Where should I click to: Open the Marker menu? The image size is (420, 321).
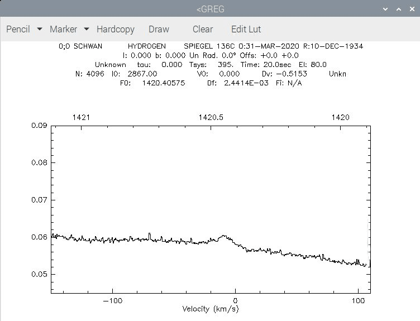[x=63, y=29]
